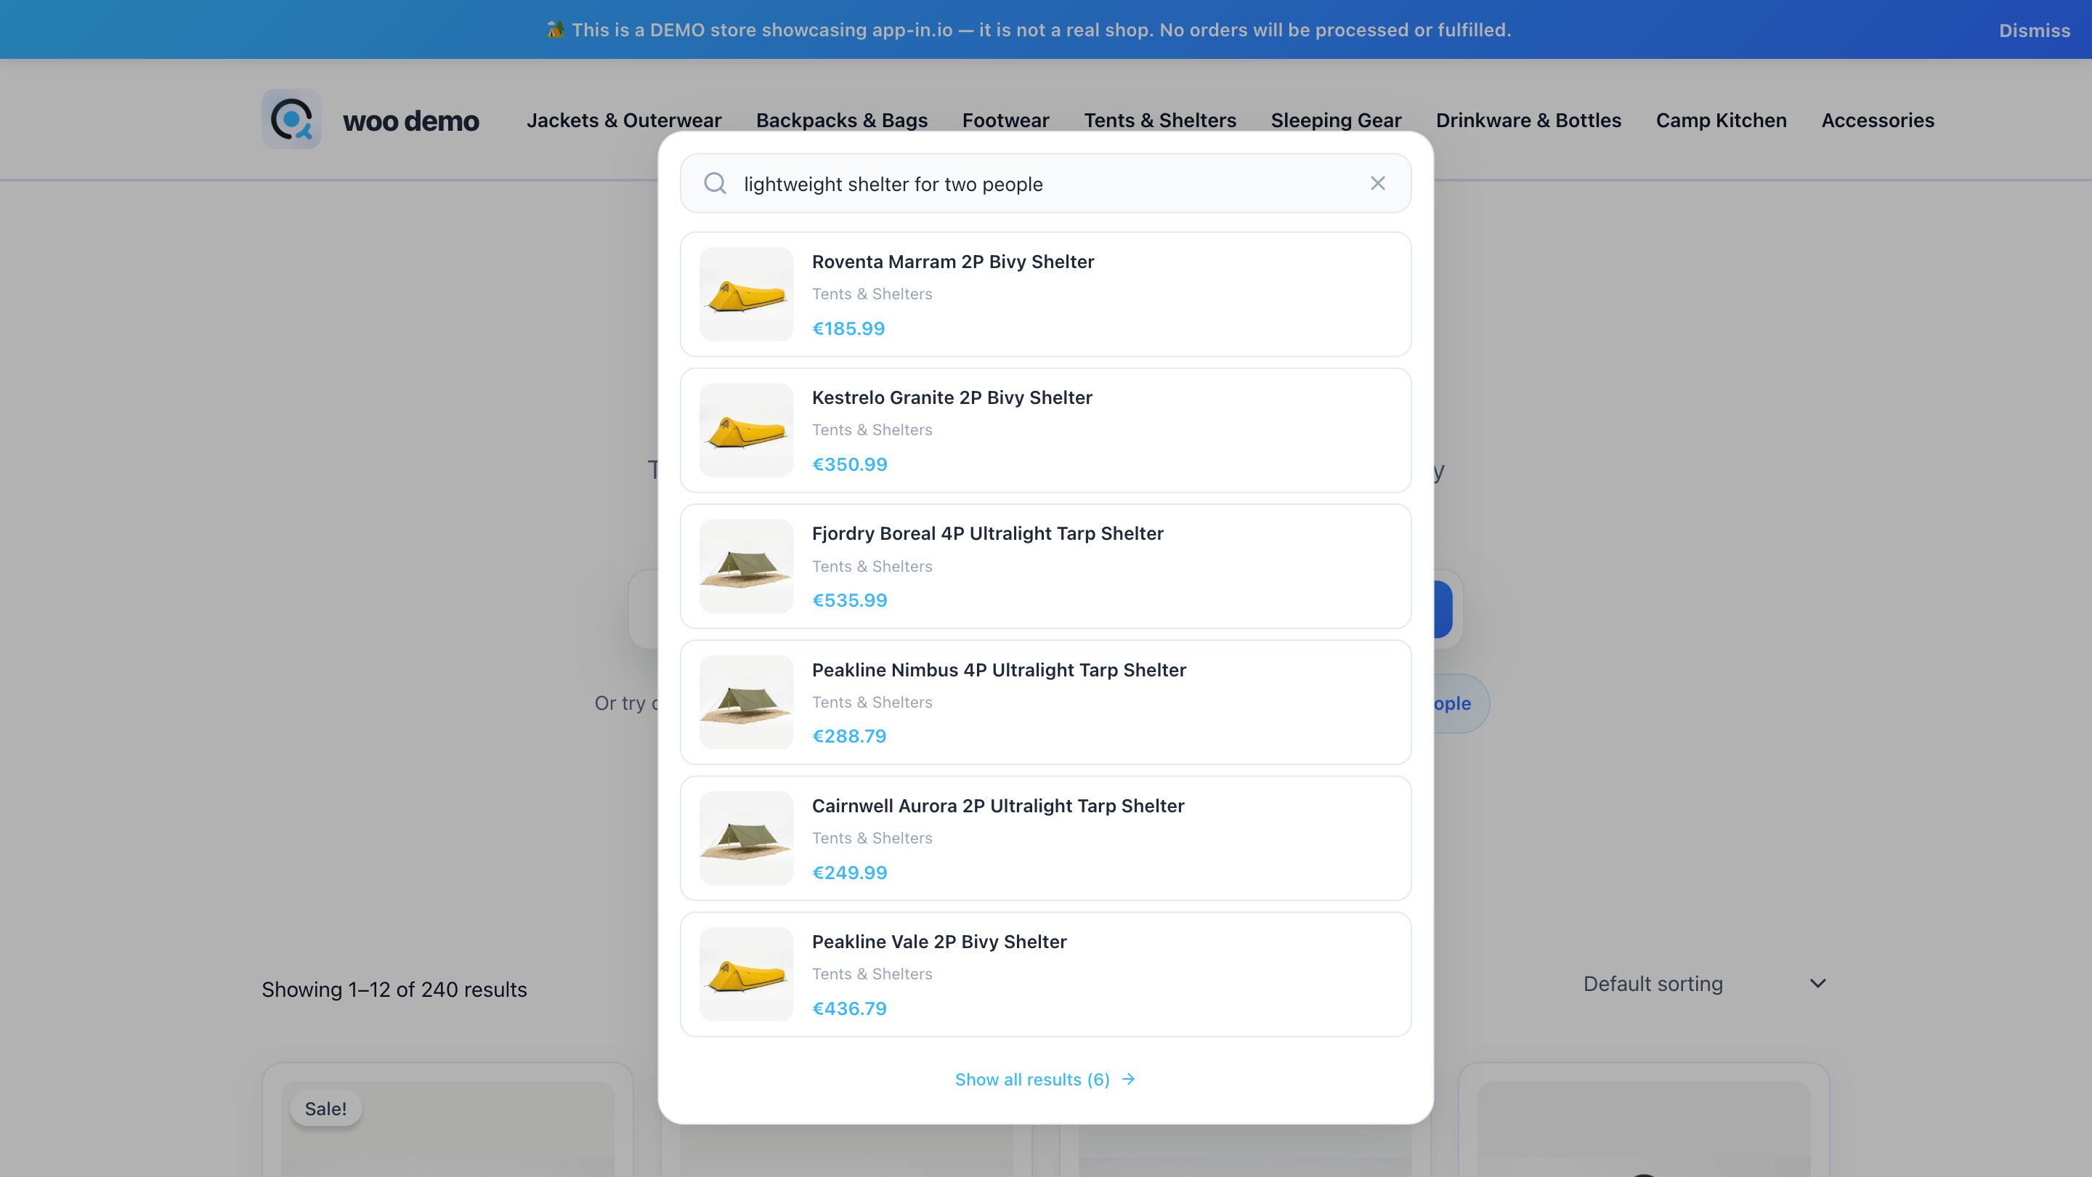The width and height of the screenshot is (2092, 1177).
Task: Click Tents & Shelters label under Peakline Vale
Action: (x=872, y=974)
